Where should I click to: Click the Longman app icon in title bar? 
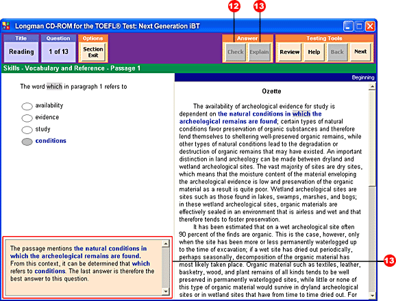click(x=6, y=26)
